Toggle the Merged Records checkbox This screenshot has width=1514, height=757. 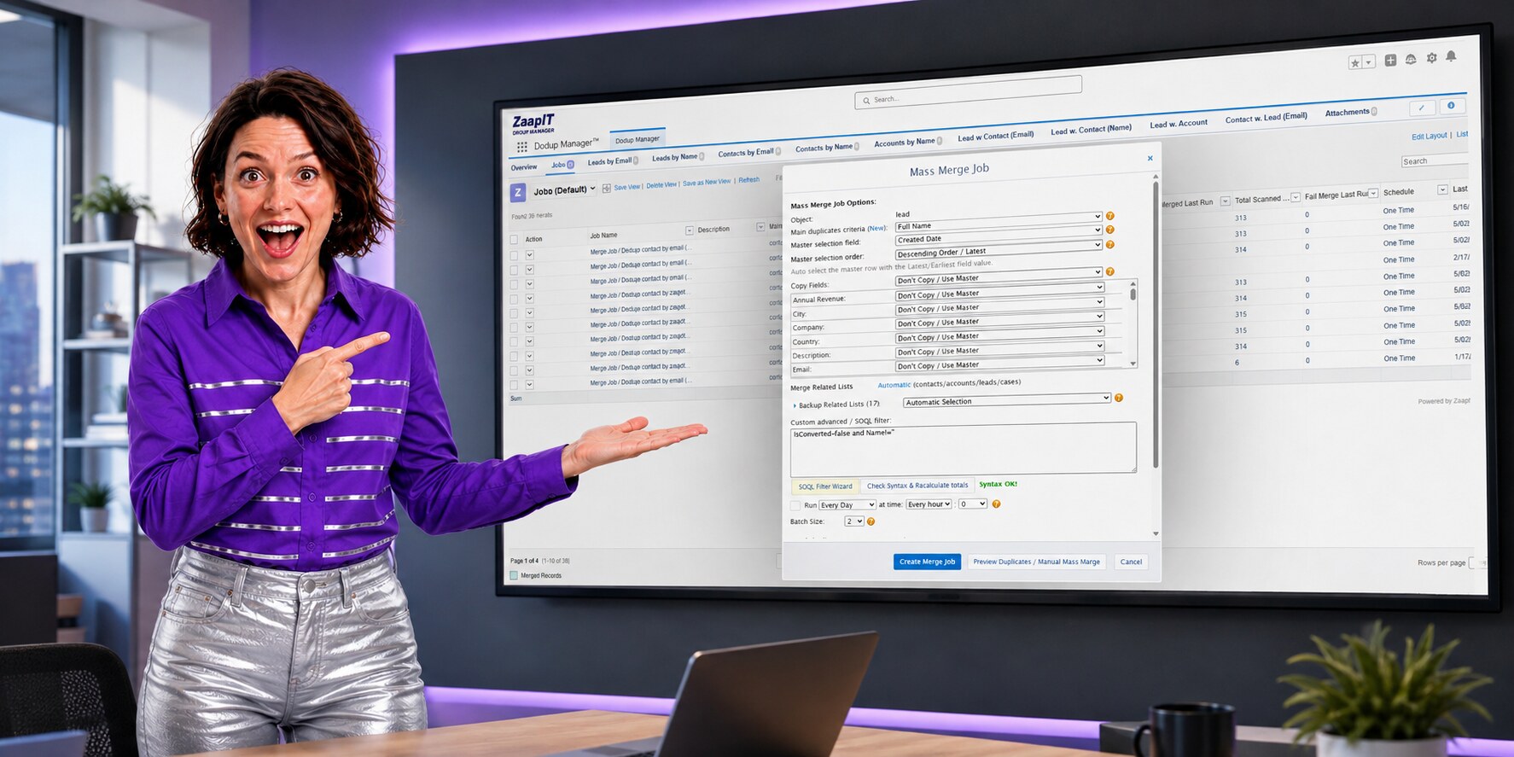coord(514,575)
